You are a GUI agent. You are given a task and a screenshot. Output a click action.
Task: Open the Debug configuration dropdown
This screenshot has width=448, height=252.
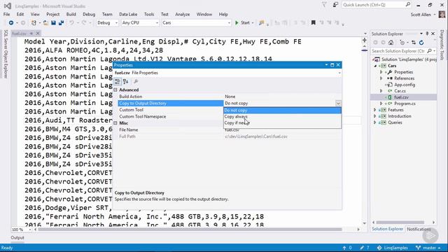pos(107,22)
